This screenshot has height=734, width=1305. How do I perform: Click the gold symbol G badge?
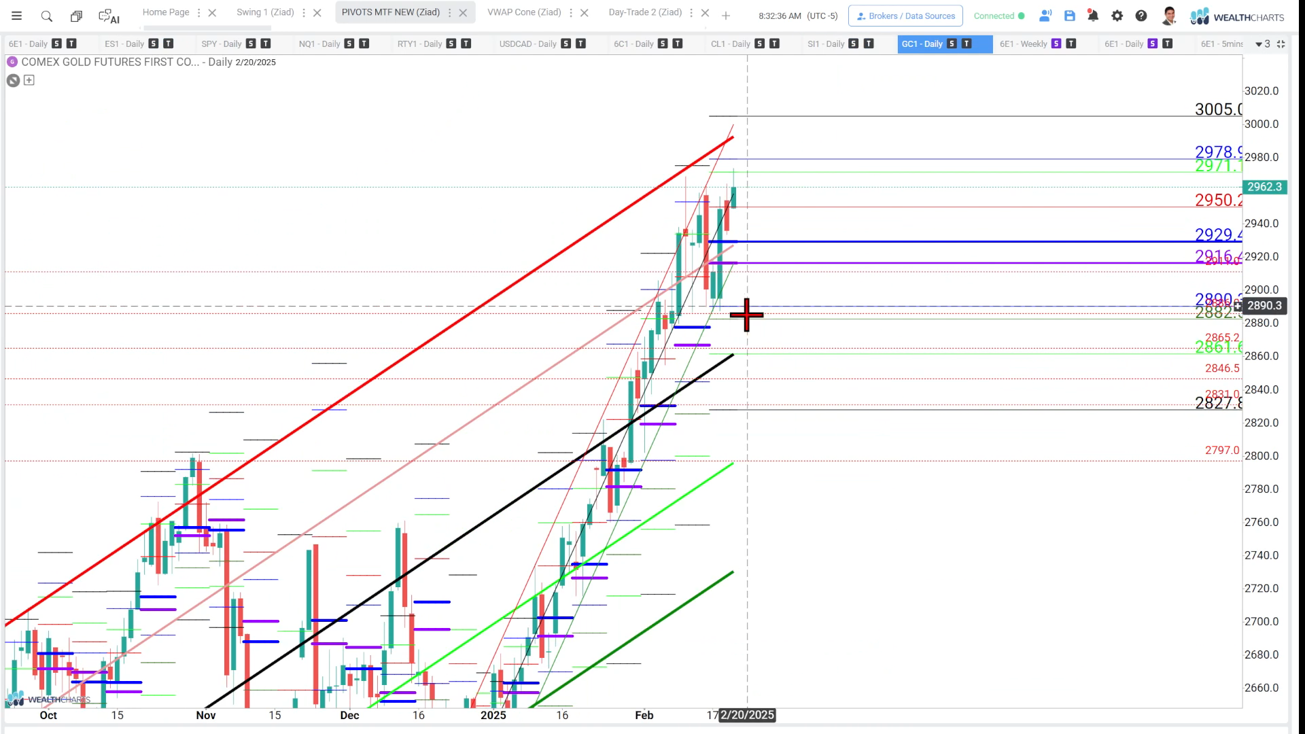(12, 62)
